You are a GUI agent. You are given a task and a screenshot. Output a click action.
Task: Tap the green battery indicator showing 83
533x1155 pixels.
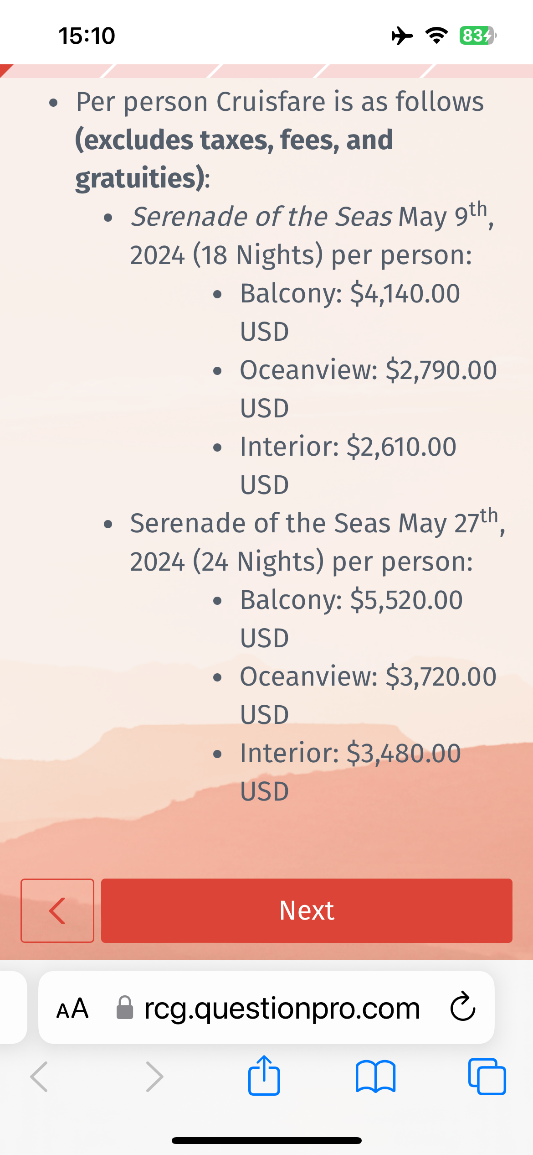(x=477, y=36)
